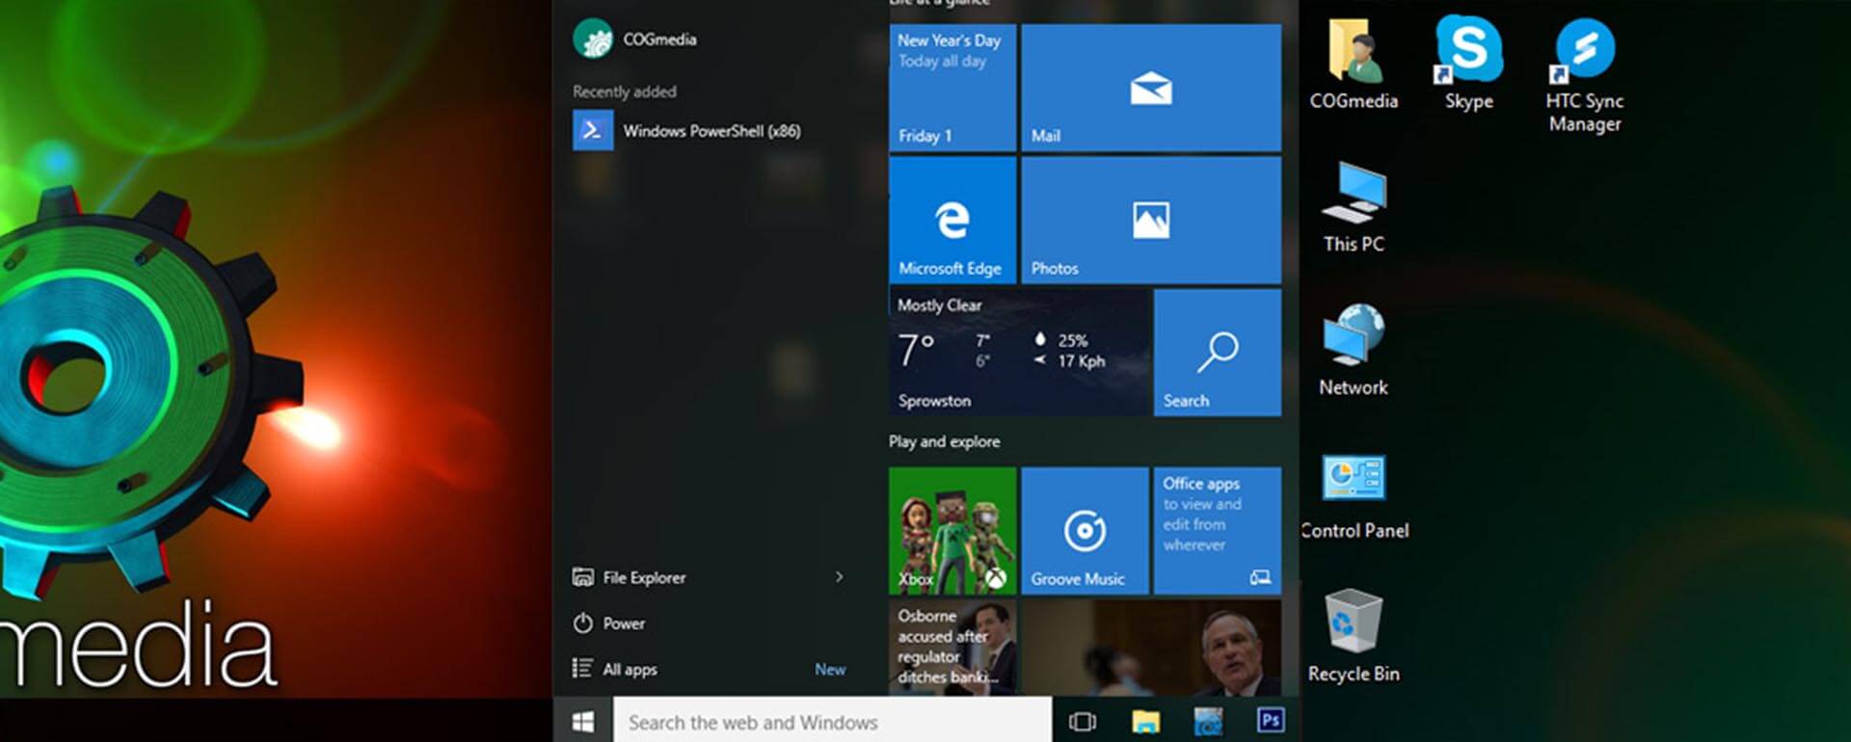Open All apps list in Start menu

point(630,669)
